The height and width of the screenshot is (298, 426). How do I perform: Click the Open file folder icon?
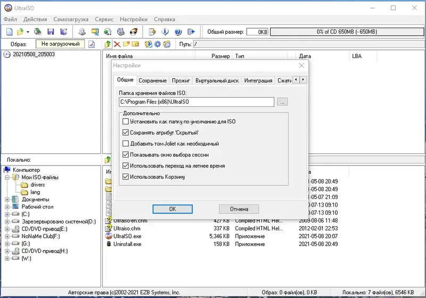(20, 32)
